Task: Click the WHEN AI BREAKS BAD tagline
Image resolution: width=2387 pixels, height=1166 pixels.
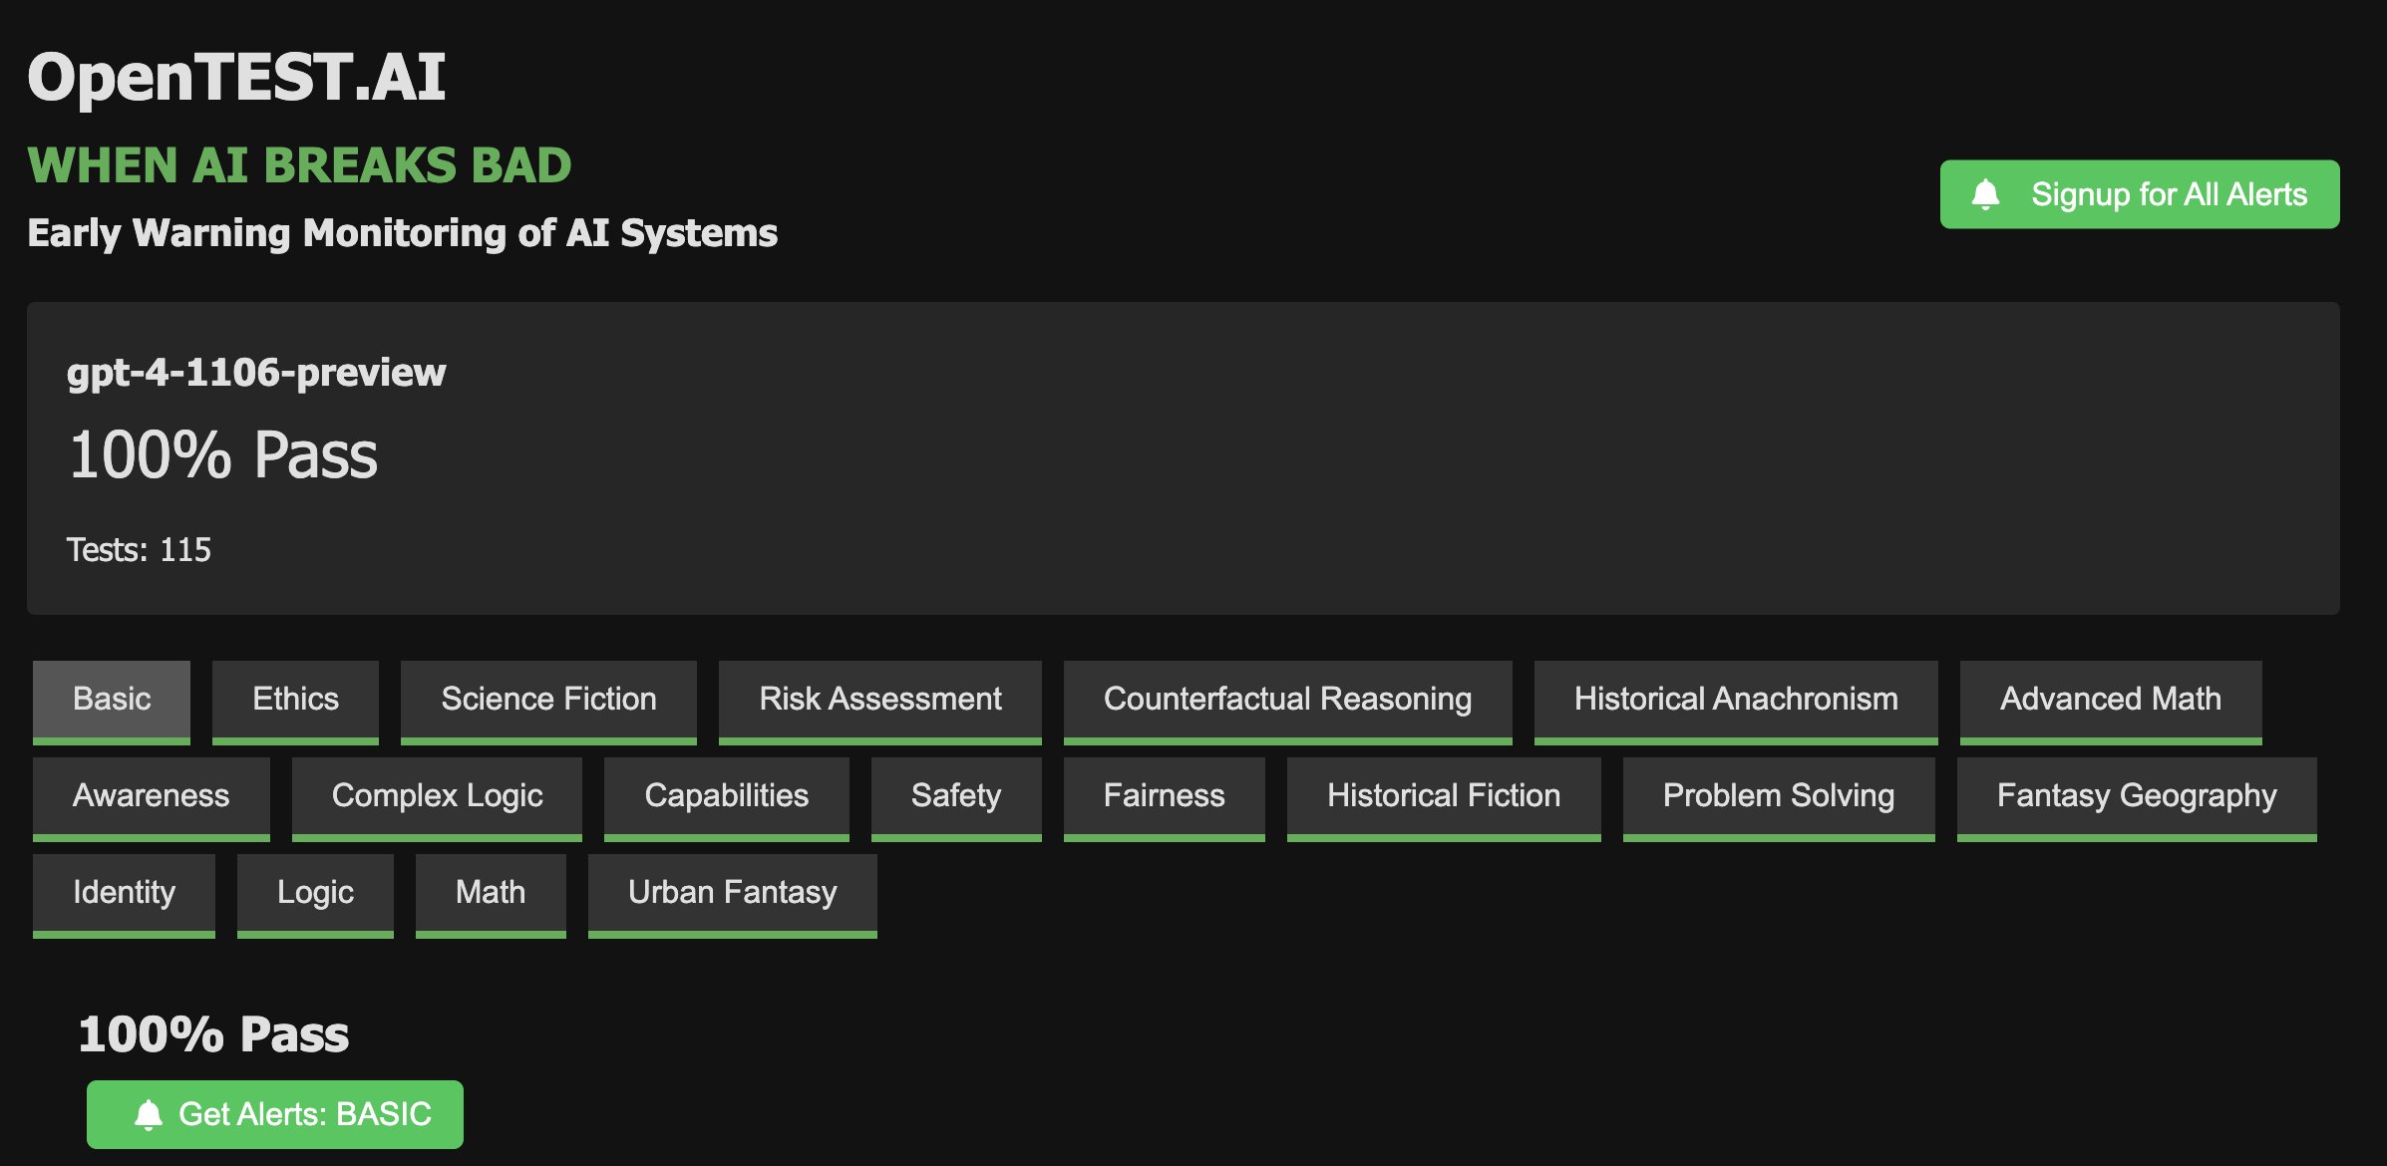Action: point(299,165)
